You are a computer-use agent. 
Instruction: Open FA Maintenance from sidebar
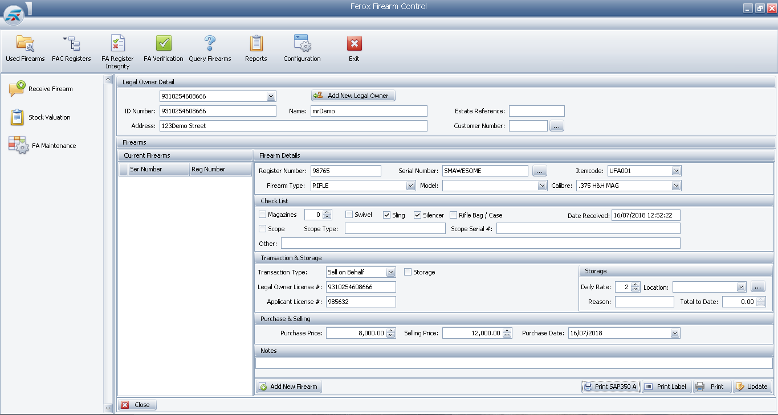pos(42,146)
